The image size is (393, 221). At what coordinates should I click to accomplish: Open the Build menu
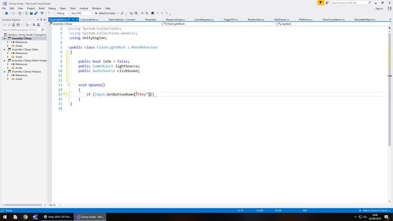pyautogui.click(x=42, y=8)
